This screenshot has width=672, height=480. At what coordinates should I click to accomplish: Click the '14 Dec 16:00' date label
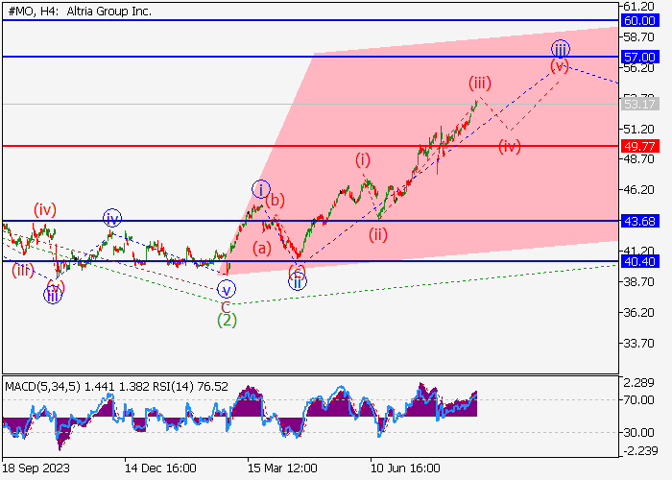[x=160, y=468]
